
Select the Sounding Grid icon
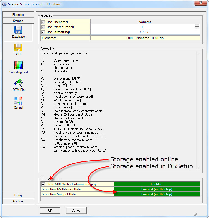18,65
